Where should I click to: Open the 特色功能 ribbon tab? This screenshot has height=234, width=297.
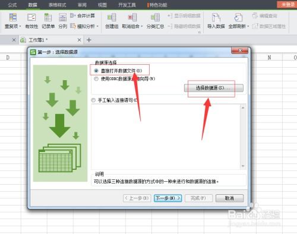tap(157, 5)
